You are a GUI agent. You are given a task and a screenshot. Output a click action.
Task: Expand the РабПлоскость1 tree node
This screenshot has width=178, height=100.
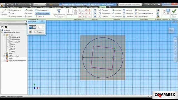(4, 56)
